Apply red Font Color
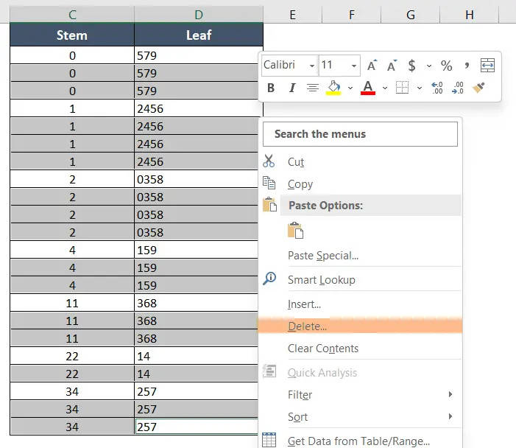 pos(368,88)
